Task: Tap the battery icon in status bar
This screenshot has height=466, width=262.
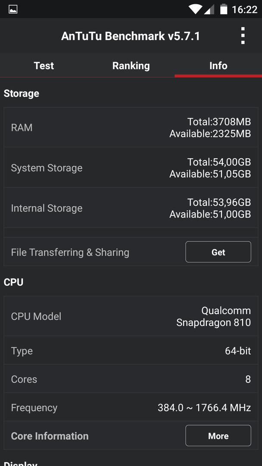Action: tap(223, 9)
